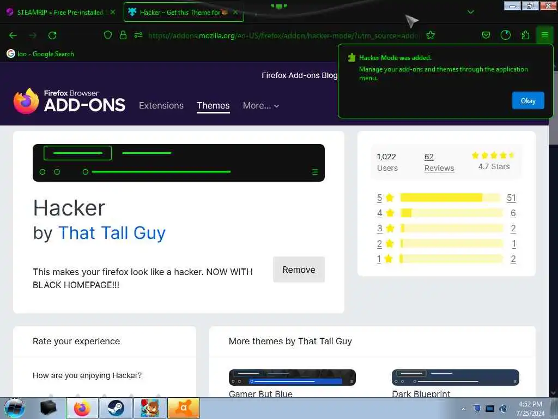This screenshot has height=419, width=558.
Task: Click the 51 count of five-star reviews
Action: (x=511, y=197)
